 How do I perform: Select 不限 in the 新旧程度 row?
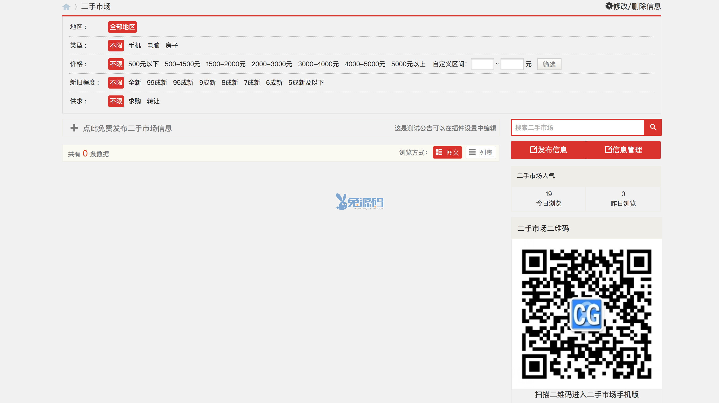(116, 83)
